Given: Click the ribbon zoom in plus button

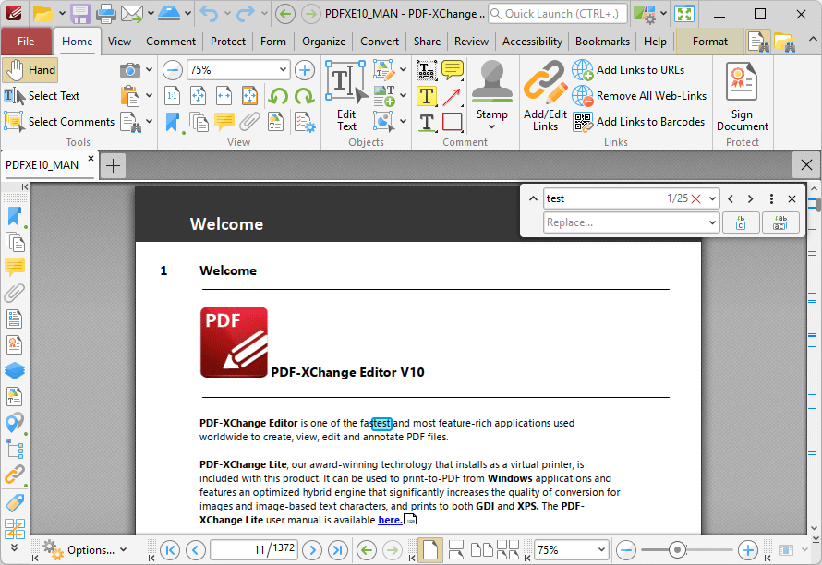Looking at the screenshot, I should [305, 70].
